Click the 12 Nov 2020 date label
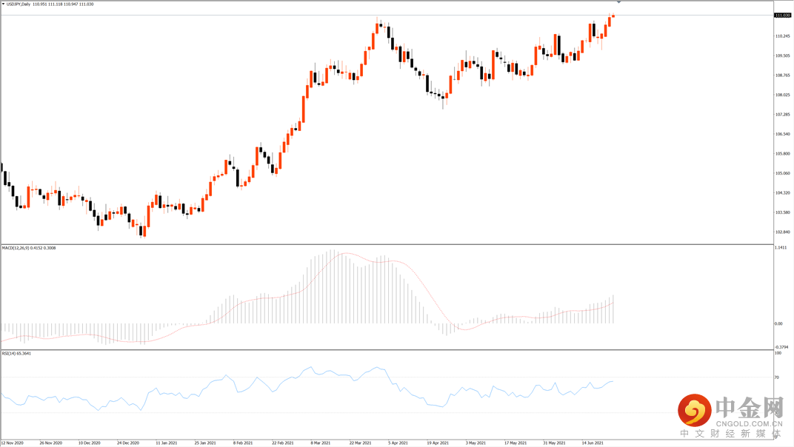 tap(12, 443)
